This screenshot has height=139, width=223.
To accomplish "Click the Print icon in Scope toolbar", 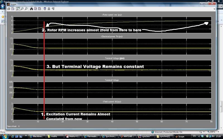I will coord(9,9).
